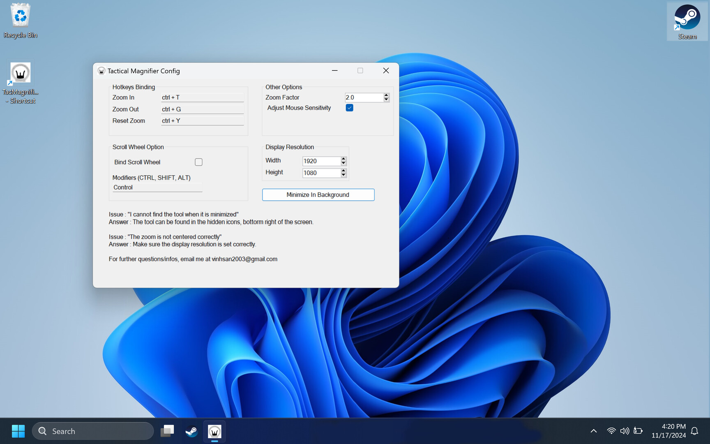Click the Minimize In Background button
The width and height of the screenshot is (710, 444).
(318, 195)
